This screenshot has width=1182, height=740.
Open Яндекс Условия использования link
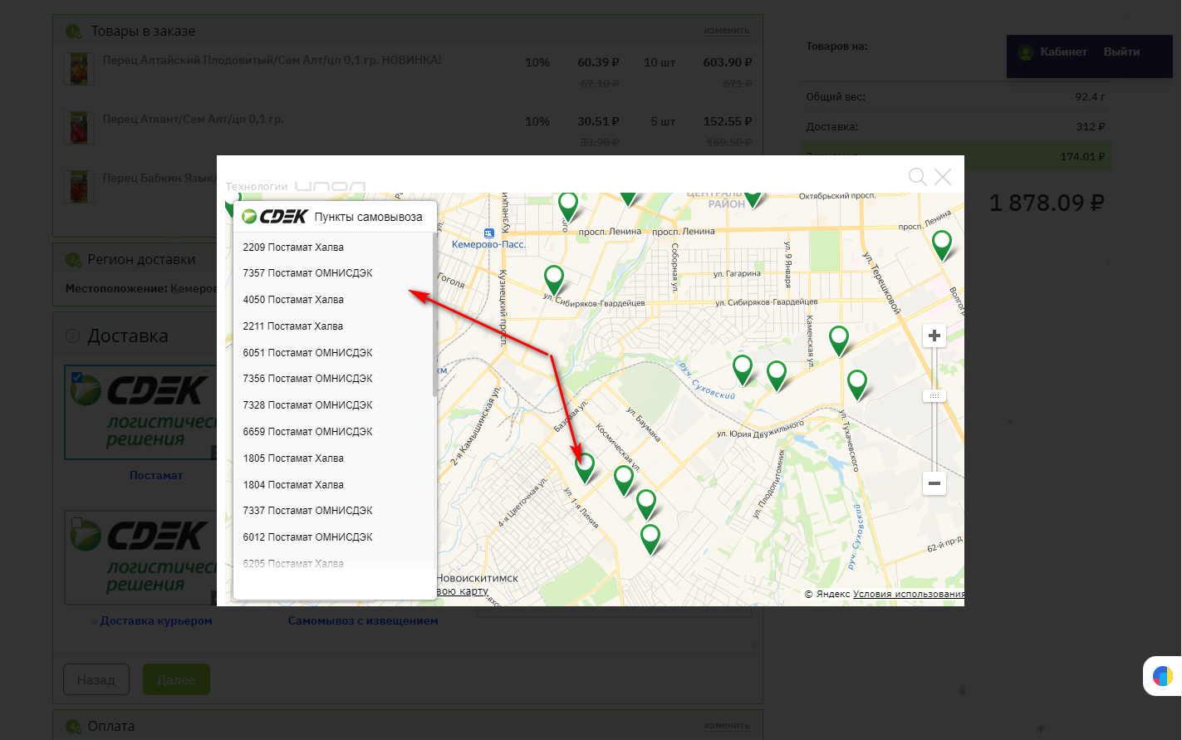908,594
